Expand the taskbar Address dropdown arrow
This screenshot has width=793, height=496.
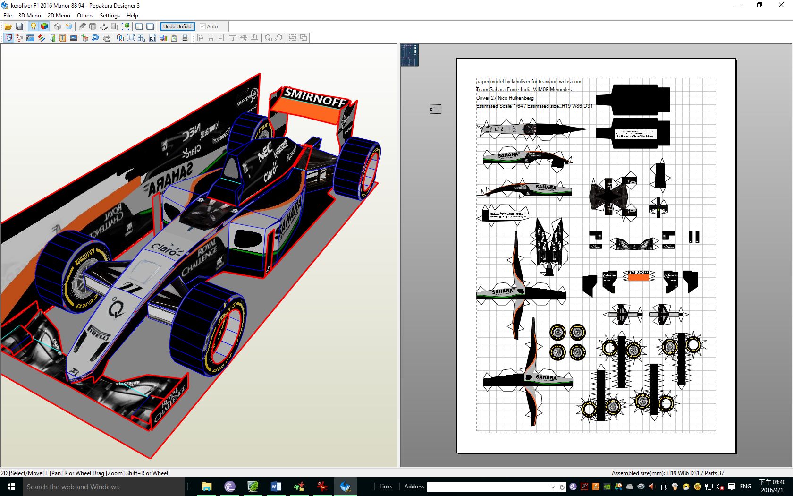552,487
